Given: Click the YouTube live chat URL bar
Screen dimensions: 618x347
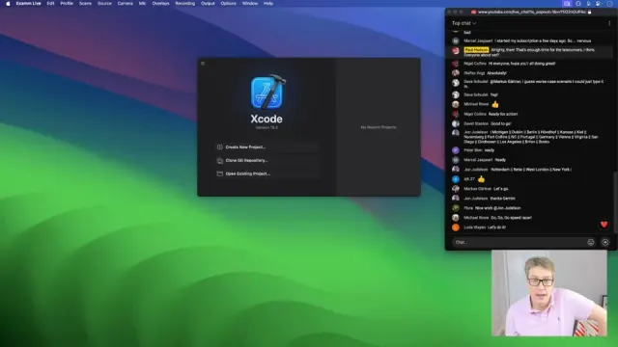Looking at the screenshot, I should 531,13.
